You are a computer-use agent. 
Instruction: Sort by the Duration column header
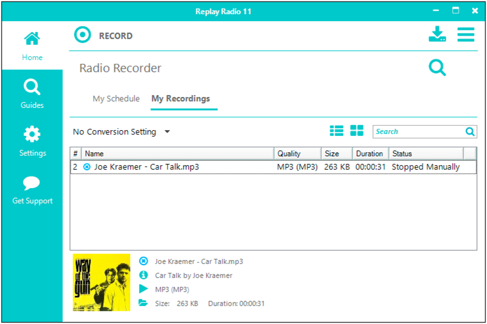pyautogui.click(x=371, y=154)
